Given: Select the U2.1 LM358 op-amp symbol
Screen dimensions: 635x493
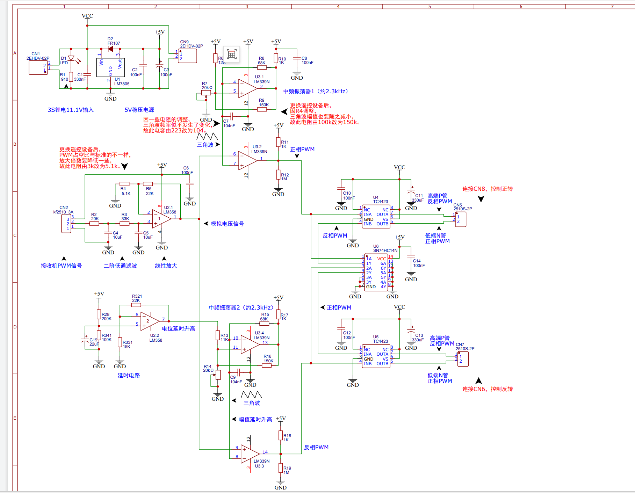Looking at the screenshot, I should coord(161,219).
